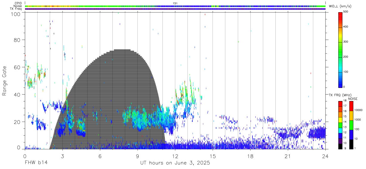This screenshot has width=366, height=169.
Task: Click the WID spectral width gradient colorbar
Action: (340, 49)
